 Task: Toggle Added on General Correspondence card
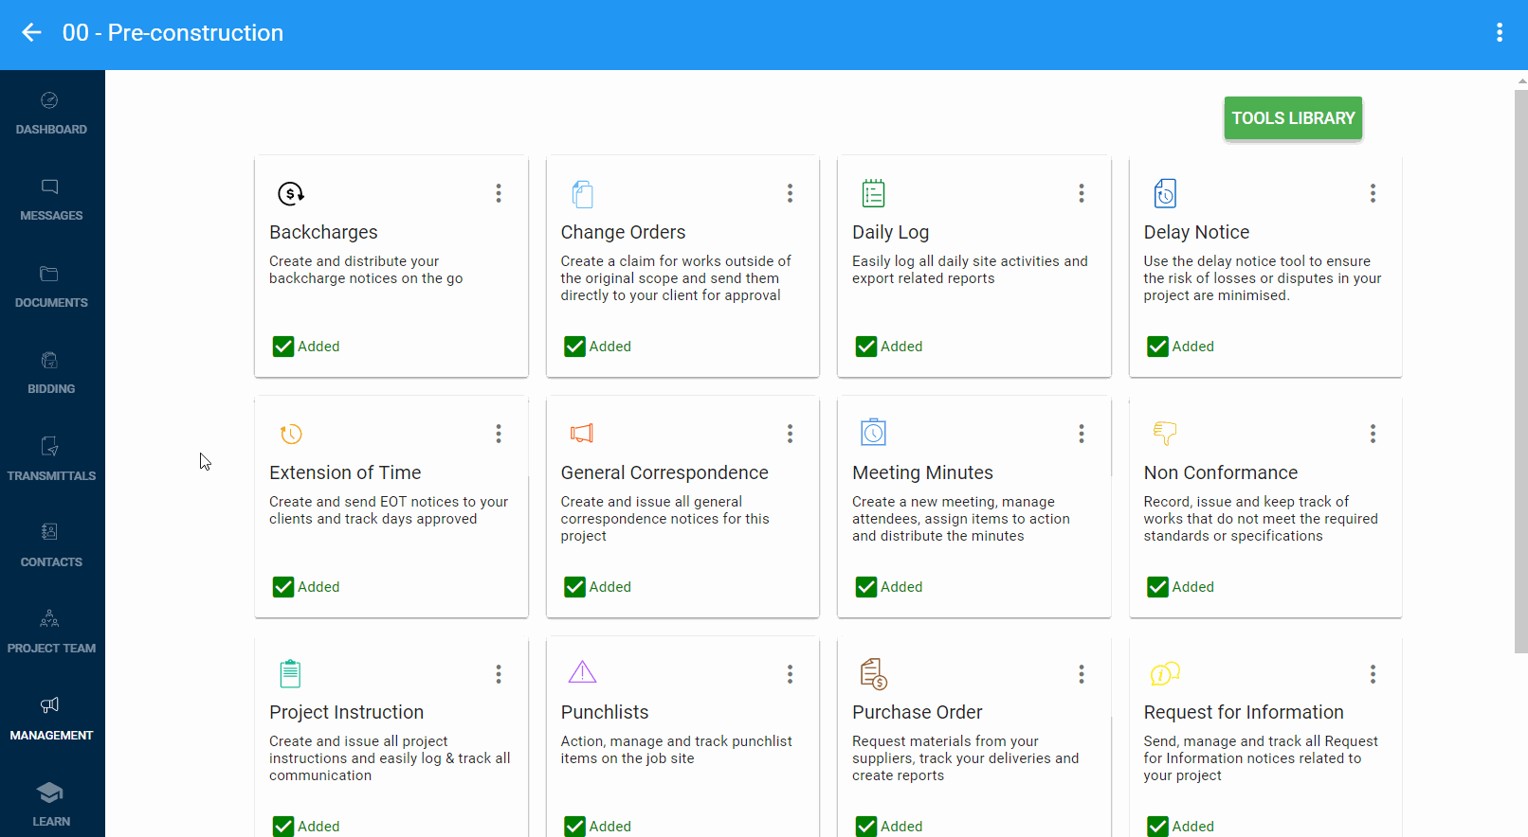574,587
